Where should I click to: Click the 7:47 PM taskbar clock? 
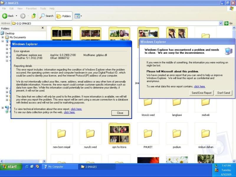[226, 166]
